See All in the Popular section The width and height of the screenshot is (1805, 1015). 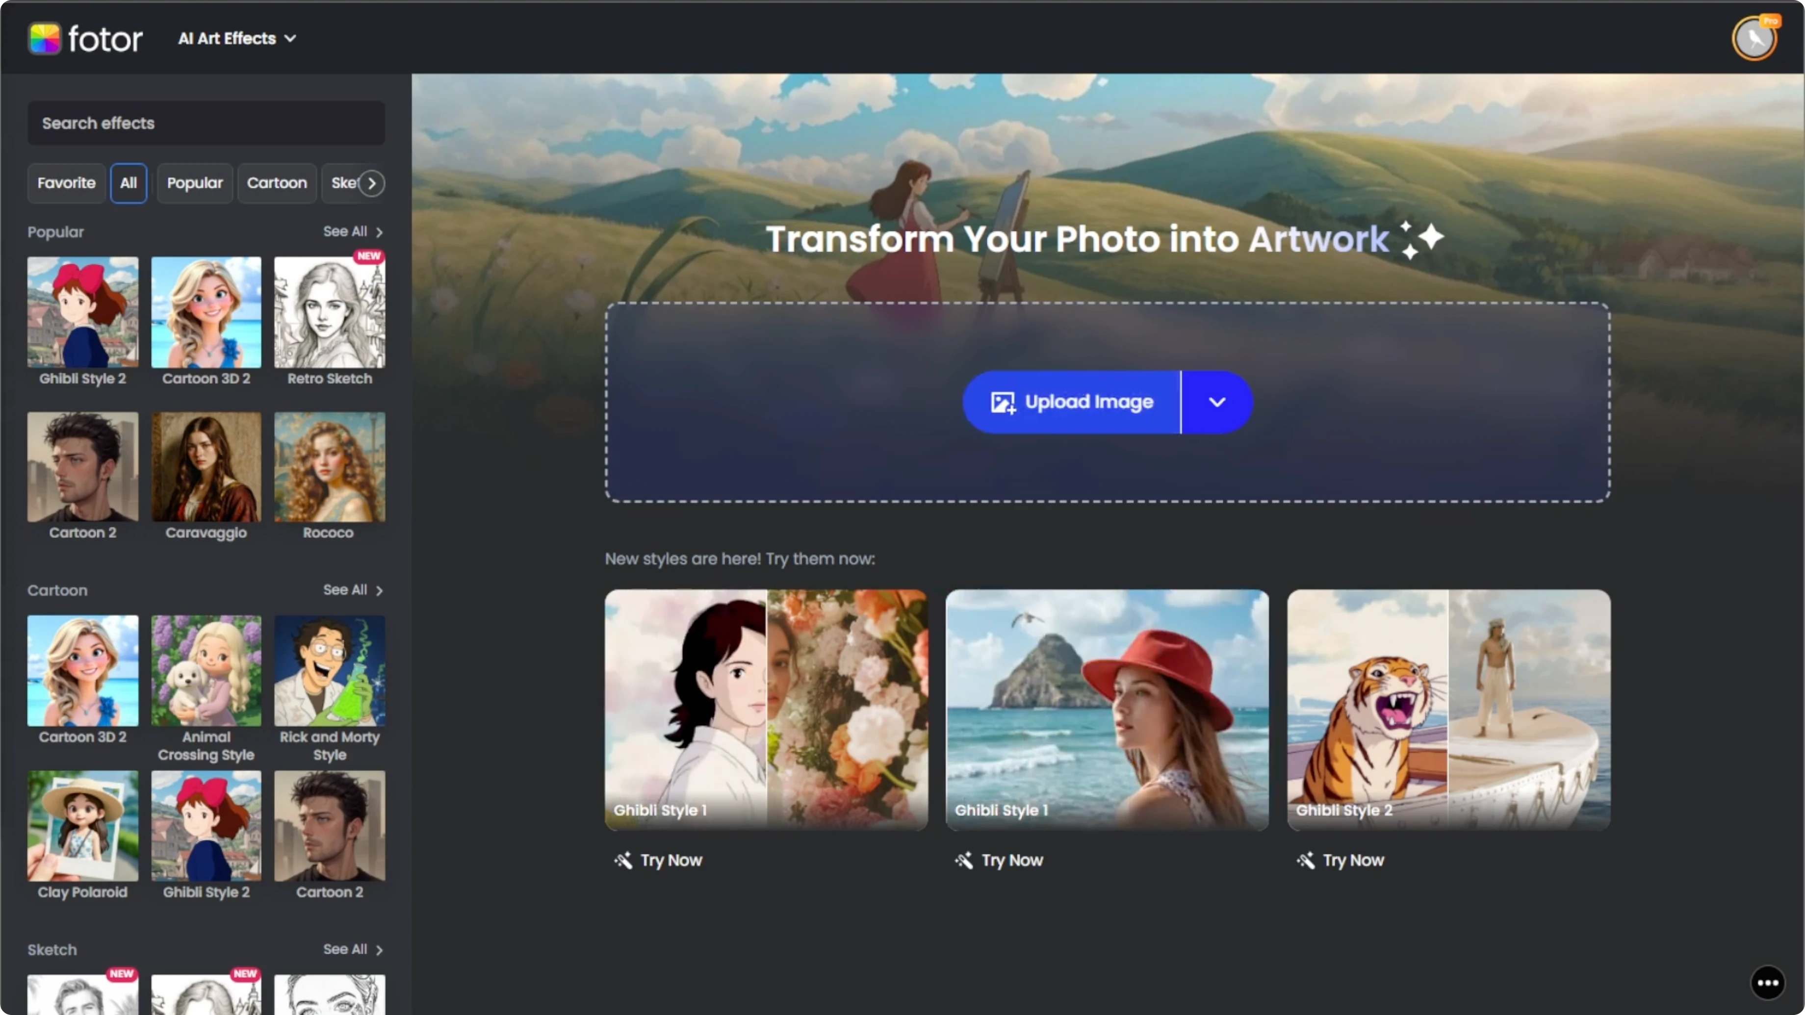pos(353,232)
